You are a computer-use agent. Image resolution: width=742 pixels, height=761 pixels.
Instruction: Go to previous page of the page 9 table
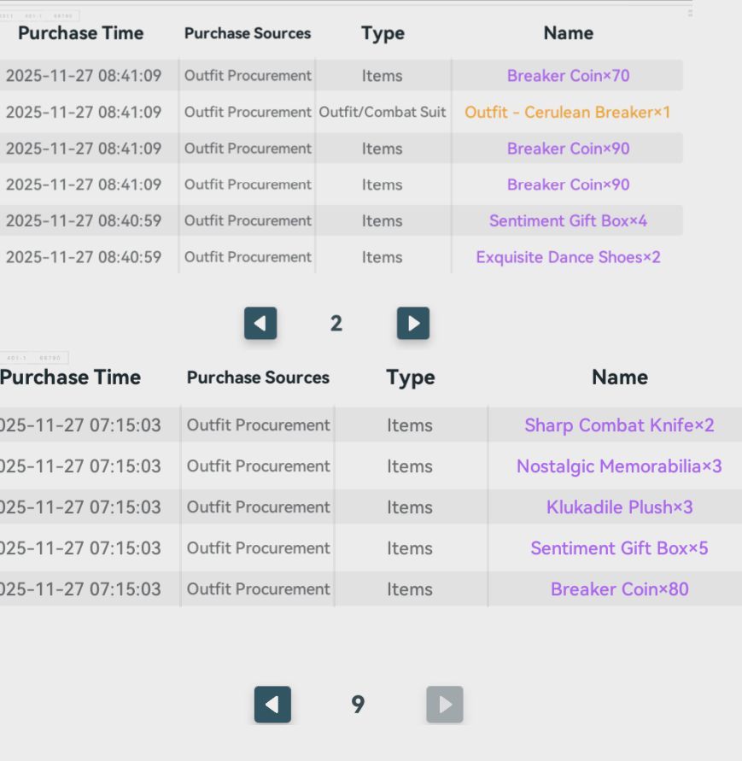pos(272,705)
